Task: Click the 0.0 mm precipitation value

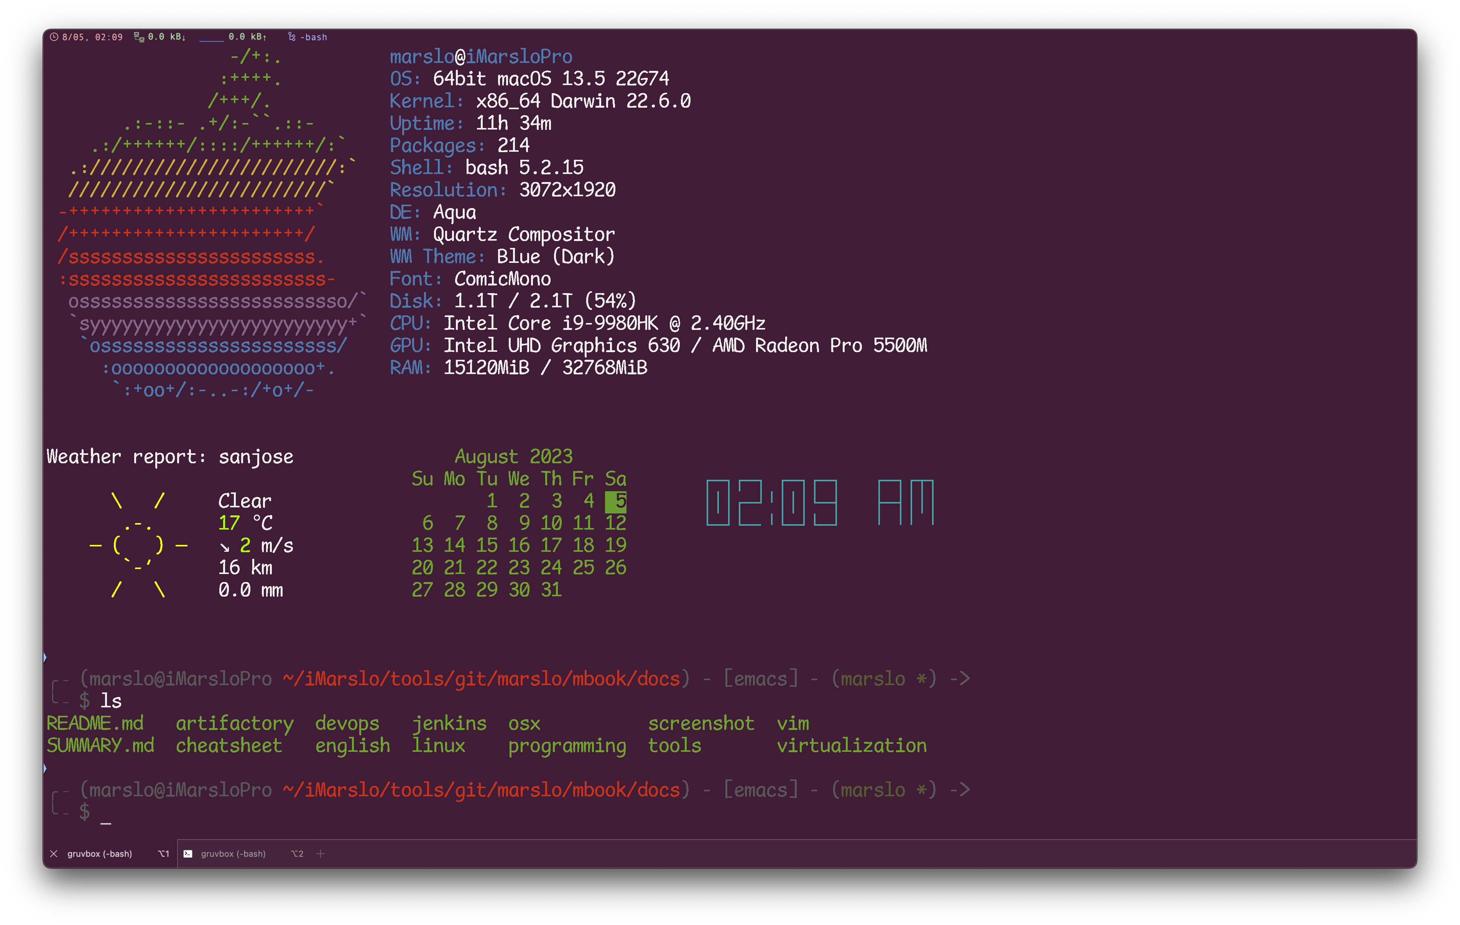Action: coord(250,590)
